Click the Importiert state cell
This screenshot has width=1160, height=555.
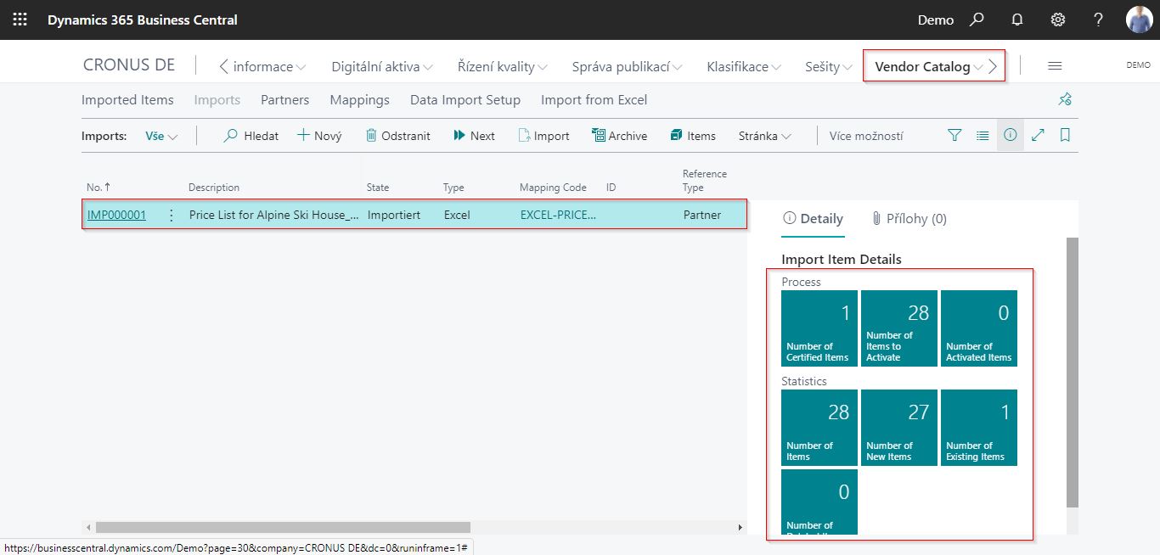tap(394, 216)
